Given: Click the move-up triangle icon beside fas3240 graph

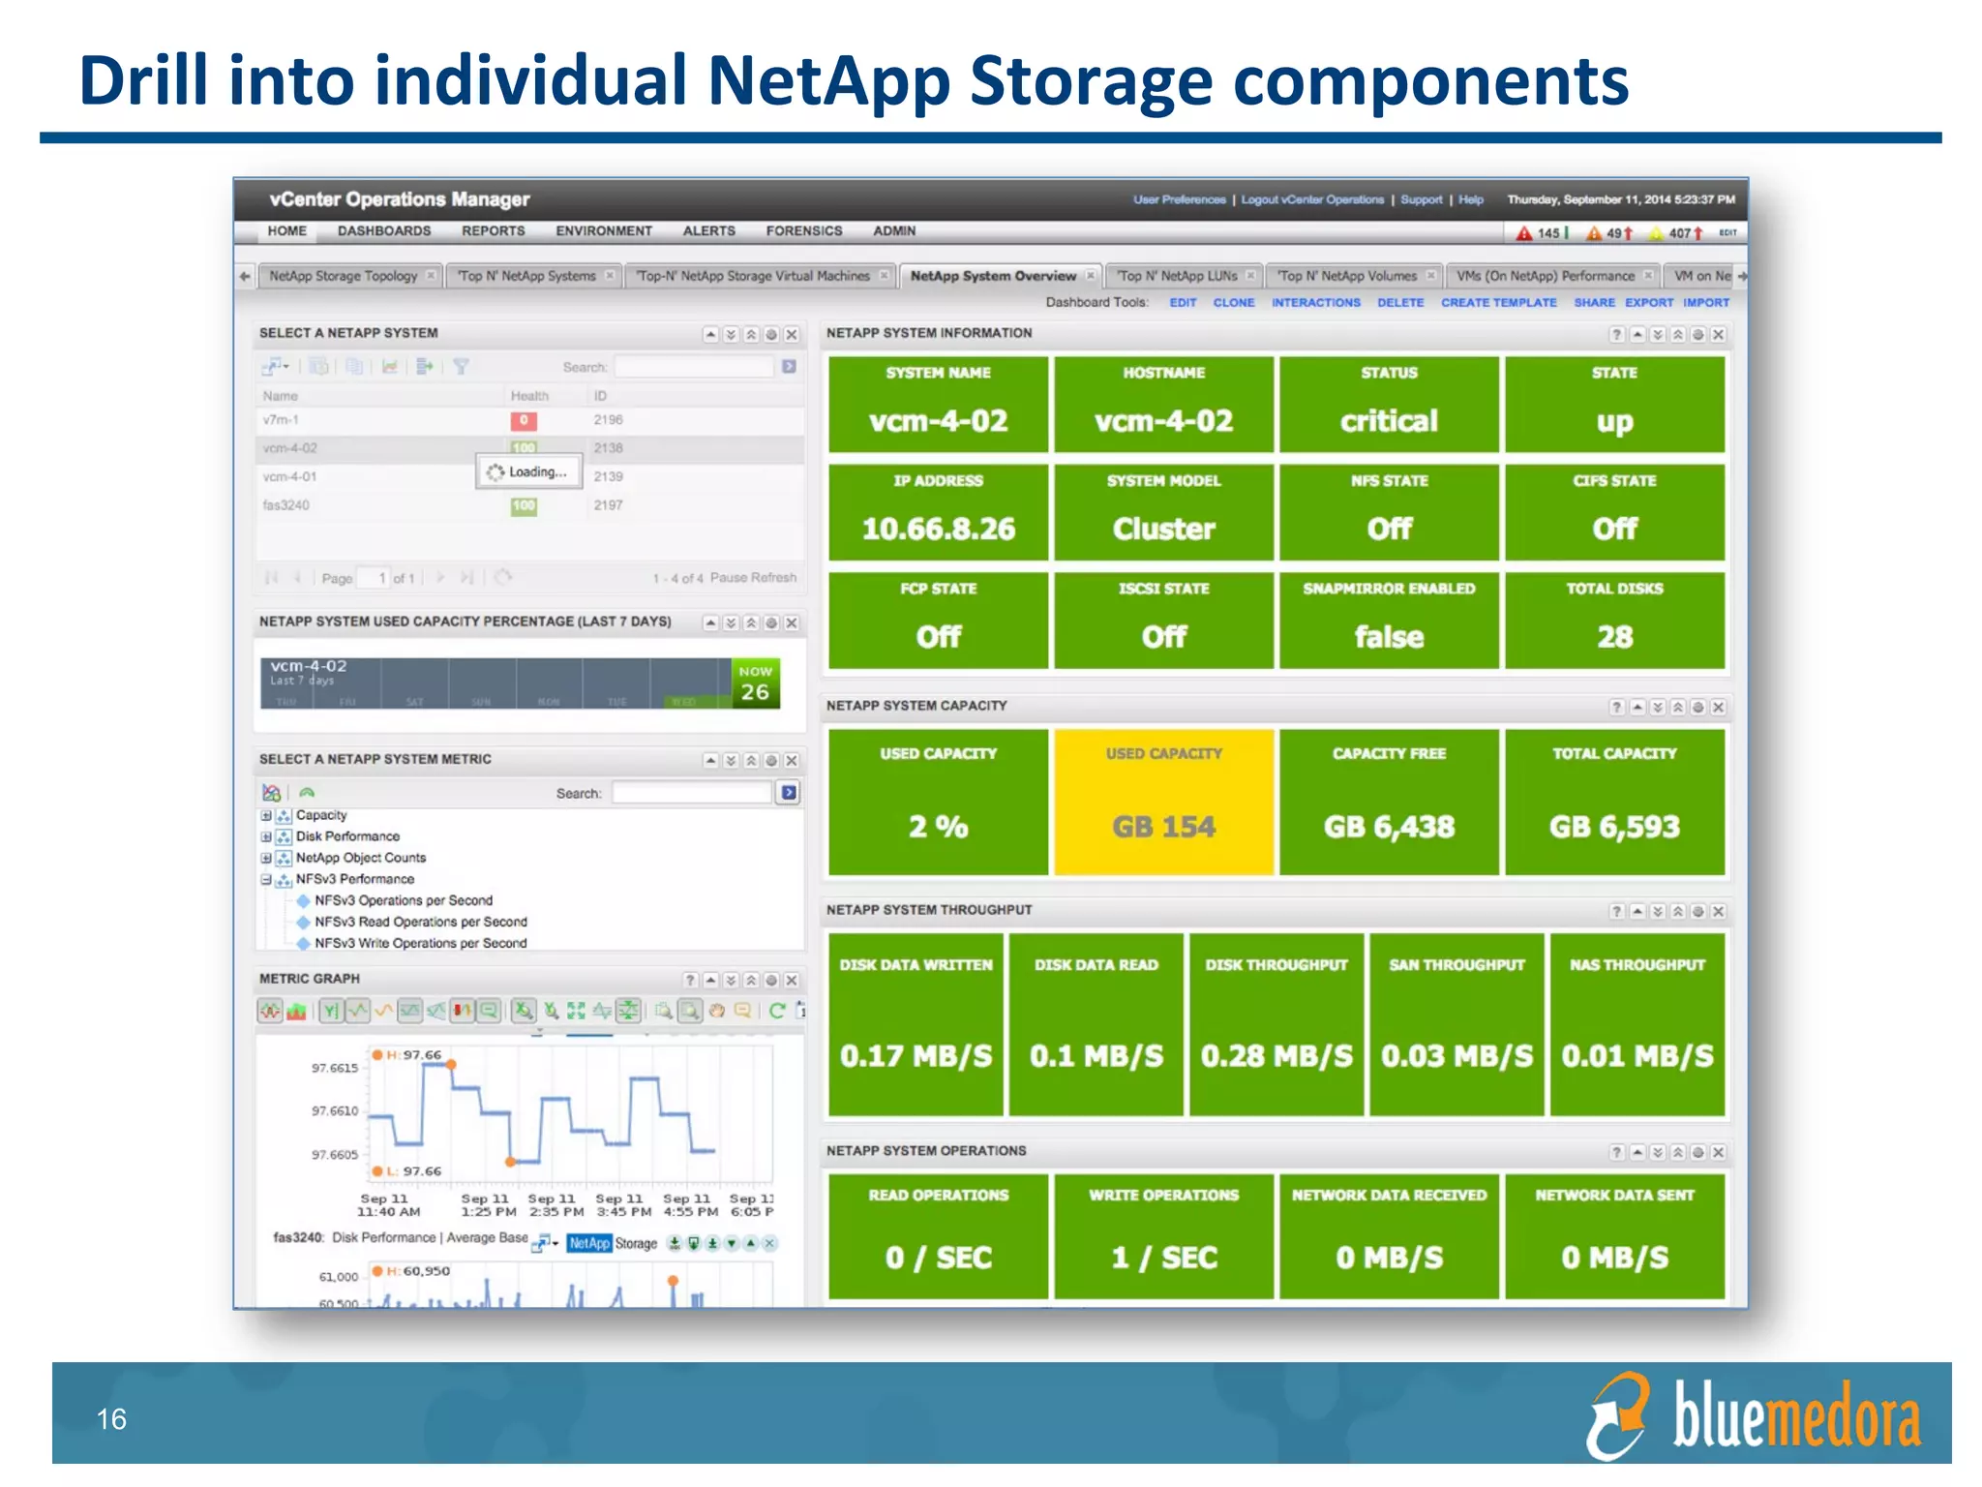Looking at the screenshot, I should click(x=750, y=1243).
